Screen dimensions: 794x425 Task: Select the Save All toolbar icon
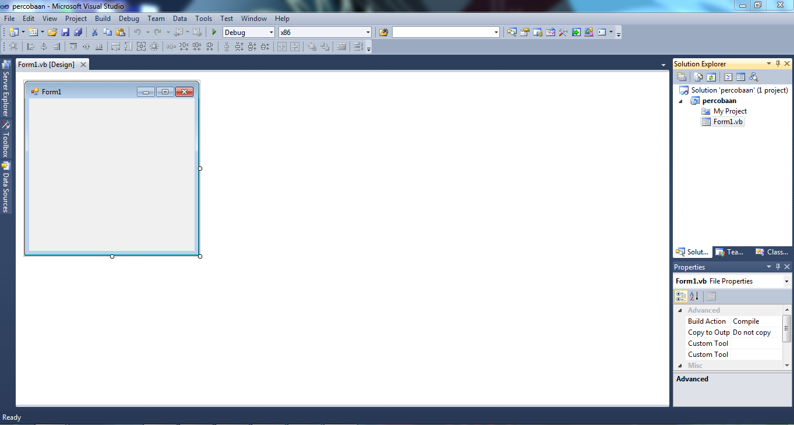(x=77, y=32)
